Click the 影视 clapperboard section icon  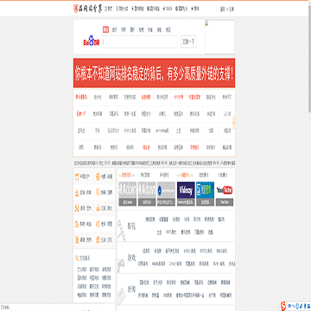coord(122,231)
